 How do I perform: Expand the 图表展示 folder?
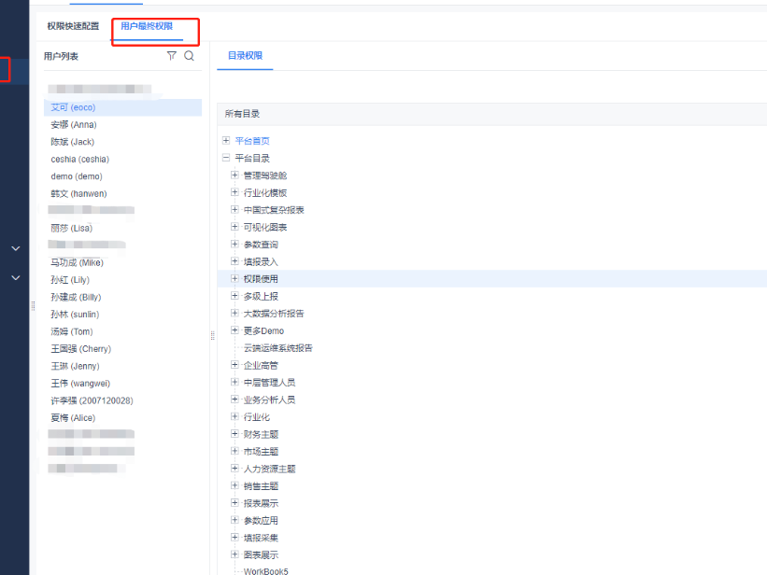(234, 554)
